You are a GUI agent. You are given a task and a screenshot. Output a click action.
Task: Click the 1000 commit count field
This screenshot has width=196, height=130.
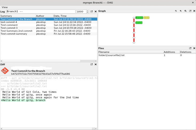[x=81, y=12]
